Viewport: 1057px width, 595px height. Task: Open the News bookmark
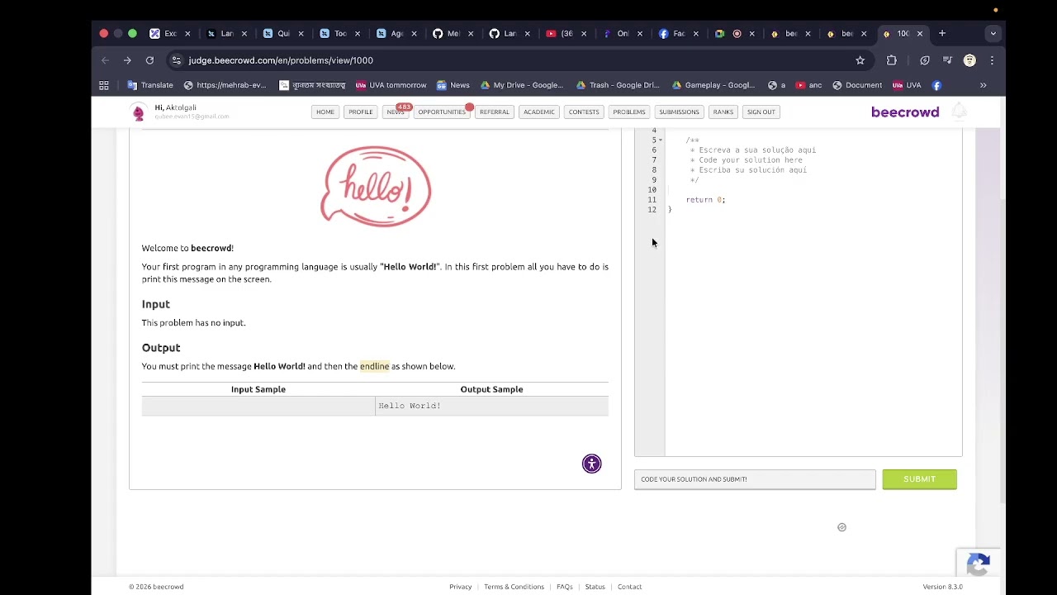tap(453, 85)
